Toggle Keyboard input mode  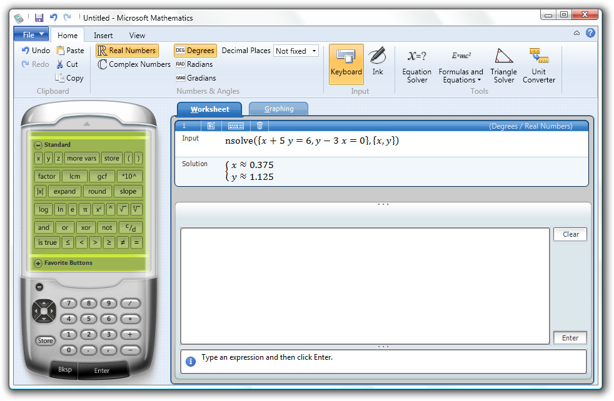coord(346,64)
